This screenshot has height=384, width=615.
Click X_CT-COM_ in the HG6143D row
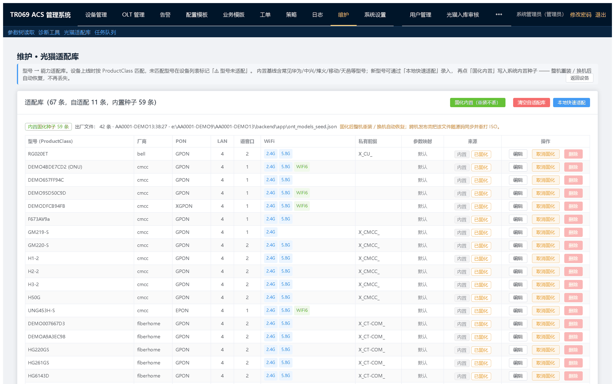point(372,376)
